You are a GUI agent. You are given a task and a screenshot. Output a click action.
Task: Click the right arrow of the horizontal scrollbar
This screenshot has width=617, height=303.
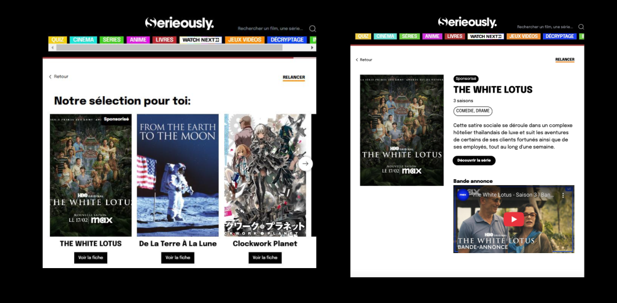tap(313, 47)
